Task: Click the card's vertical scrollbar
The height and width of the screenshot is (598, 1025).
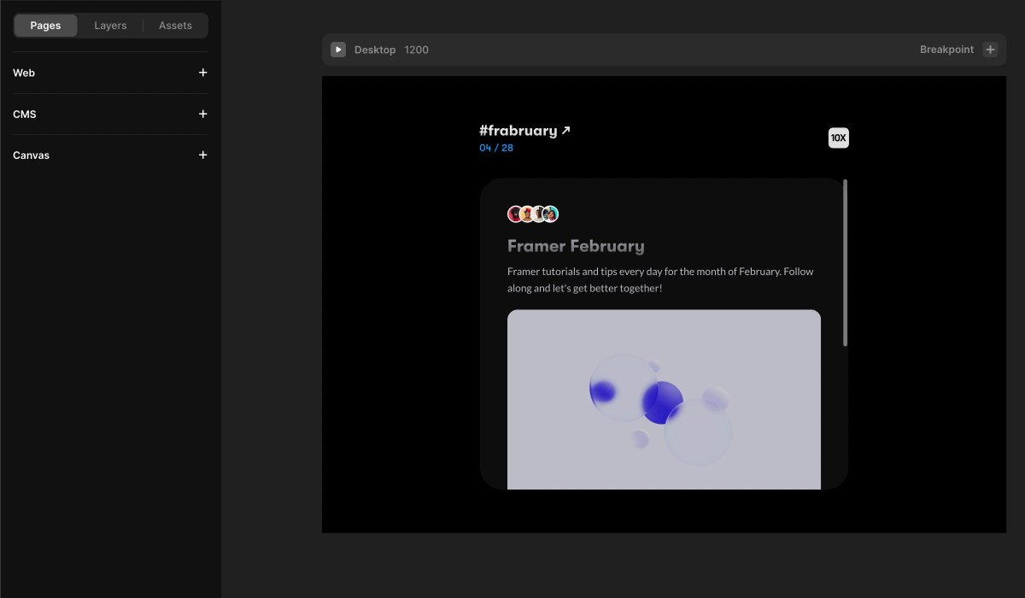Action: coord(846,262)
